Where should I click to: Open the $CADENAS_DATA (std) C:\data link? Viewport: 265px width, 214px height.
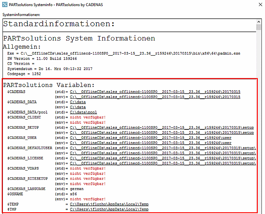tap(78, 102)
